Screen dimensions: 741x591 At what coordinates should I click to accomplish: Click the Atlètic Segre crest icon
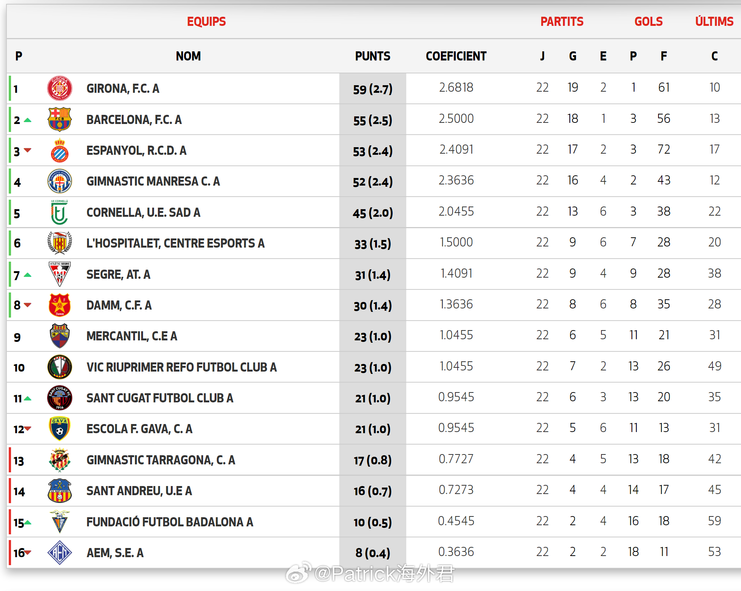[59, 274]
